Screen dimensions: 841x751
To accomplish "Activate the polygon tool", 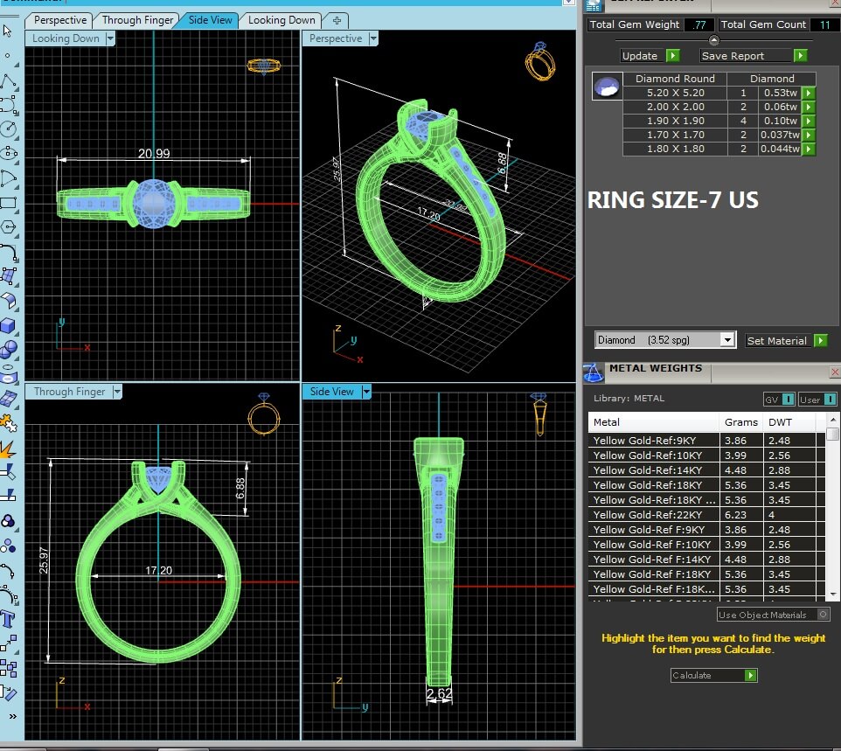I will [8, 226].
